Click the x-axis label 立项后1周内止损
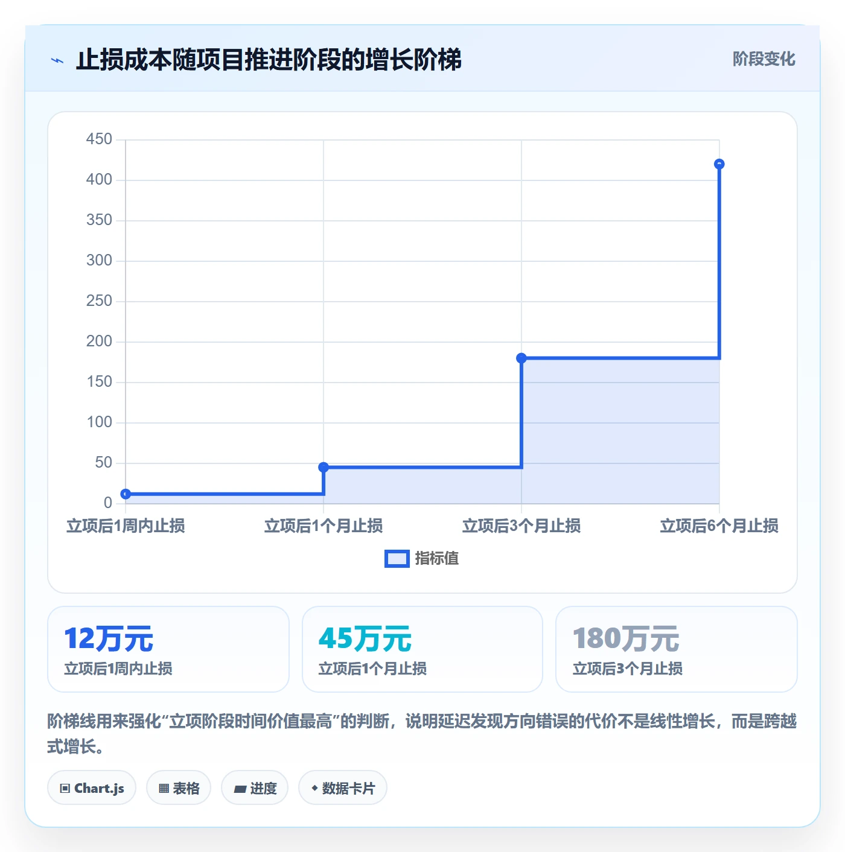Image resolution: width=845 pixels, height=852 pixels. coord(126,526)
